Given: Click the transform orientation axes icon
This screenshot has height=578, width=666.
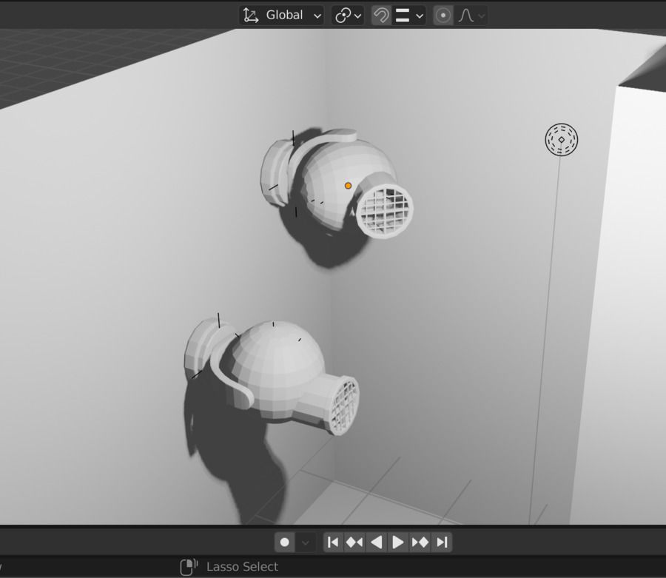Looking at the screenshot, I should click(251, 16).
